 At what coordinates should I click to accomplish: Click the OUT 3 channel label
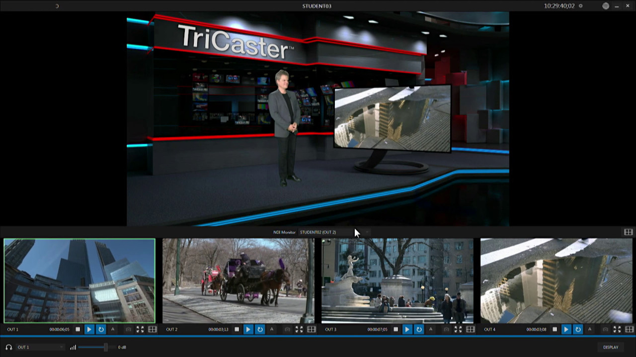point(330,329)
